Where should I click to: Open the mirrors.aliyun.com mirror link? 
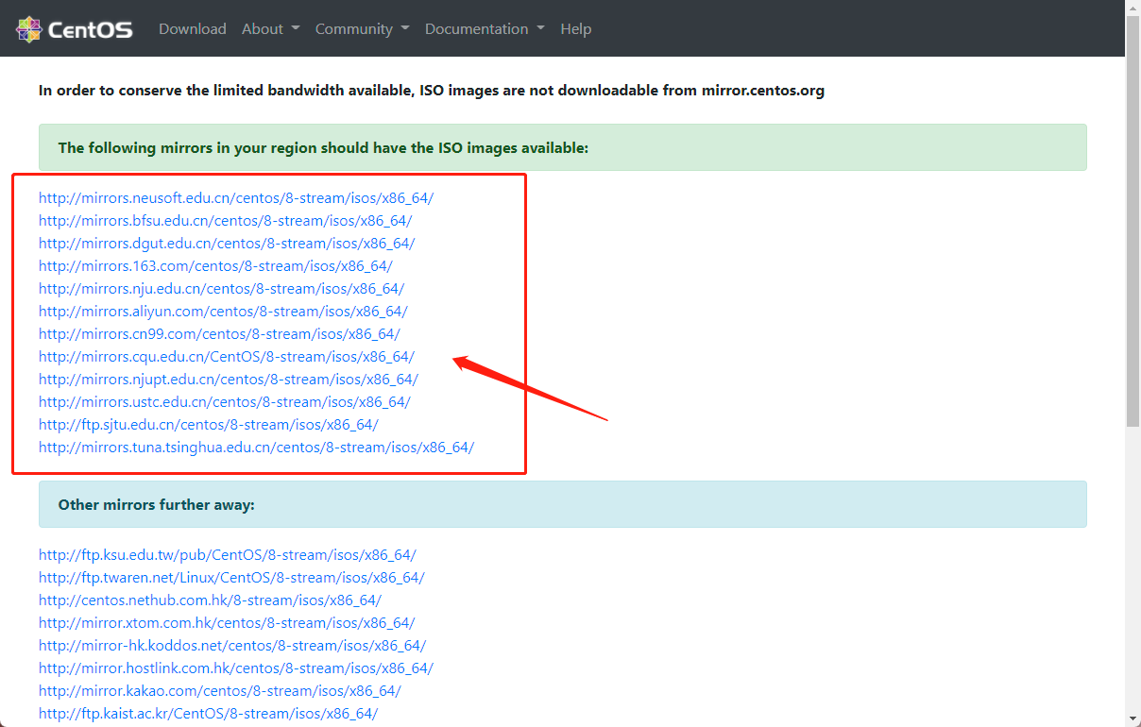coord(223,312)
